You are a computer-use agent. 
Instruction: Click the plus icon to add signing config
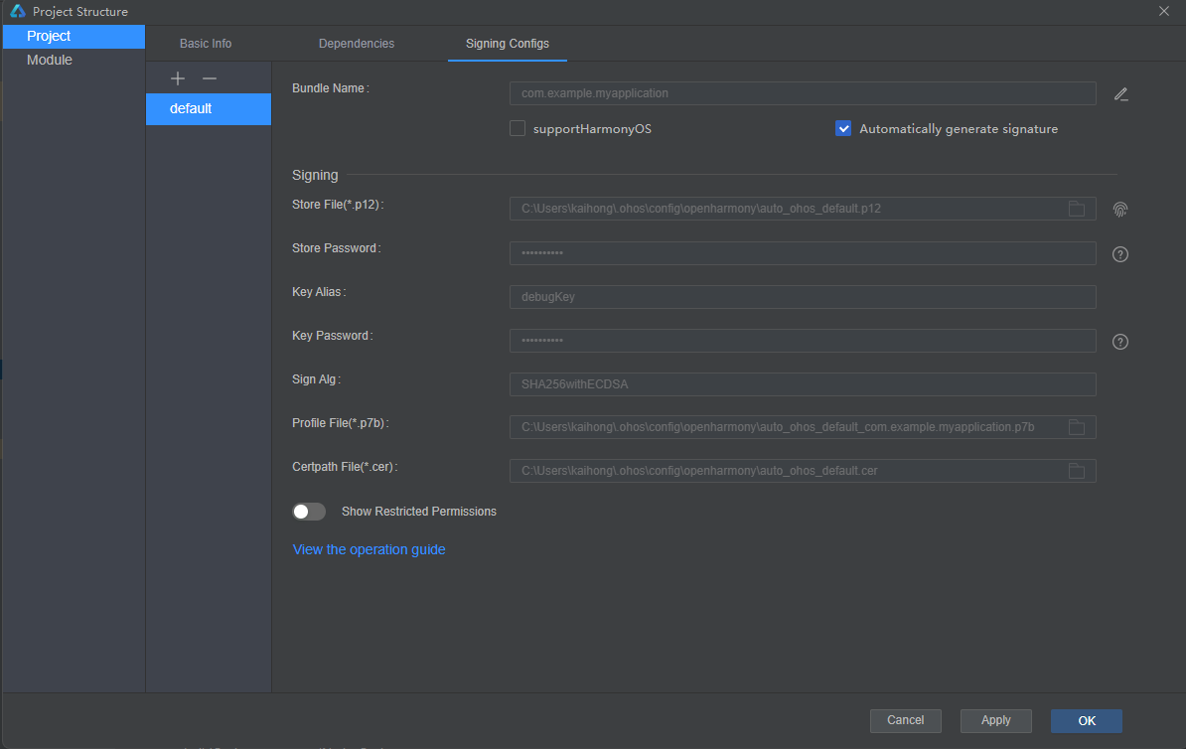coord(178,78)
